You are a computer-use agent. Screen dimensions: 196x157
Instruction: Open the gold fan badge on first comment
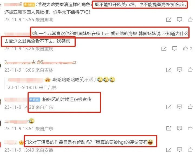[x=29, y=5]
